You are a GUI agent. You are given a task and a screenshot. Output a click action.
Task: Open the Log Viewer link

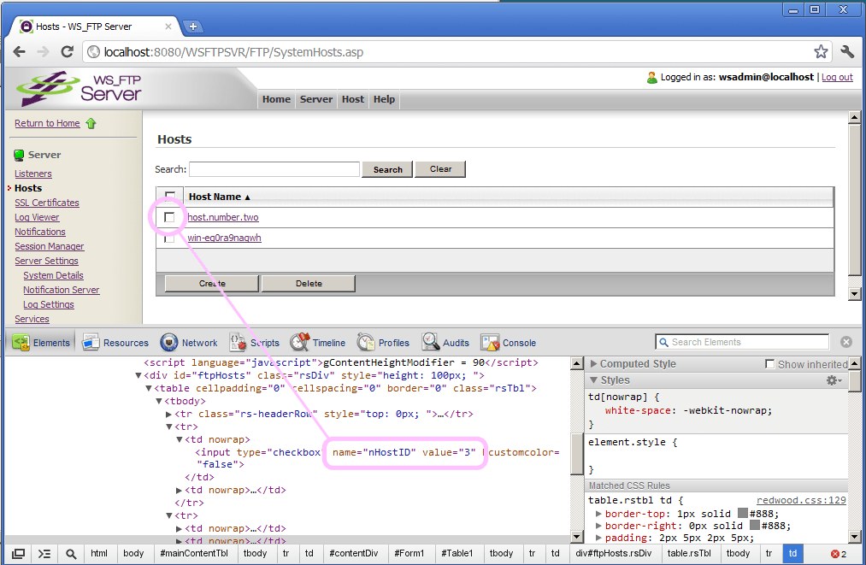[x=37, y=218]
